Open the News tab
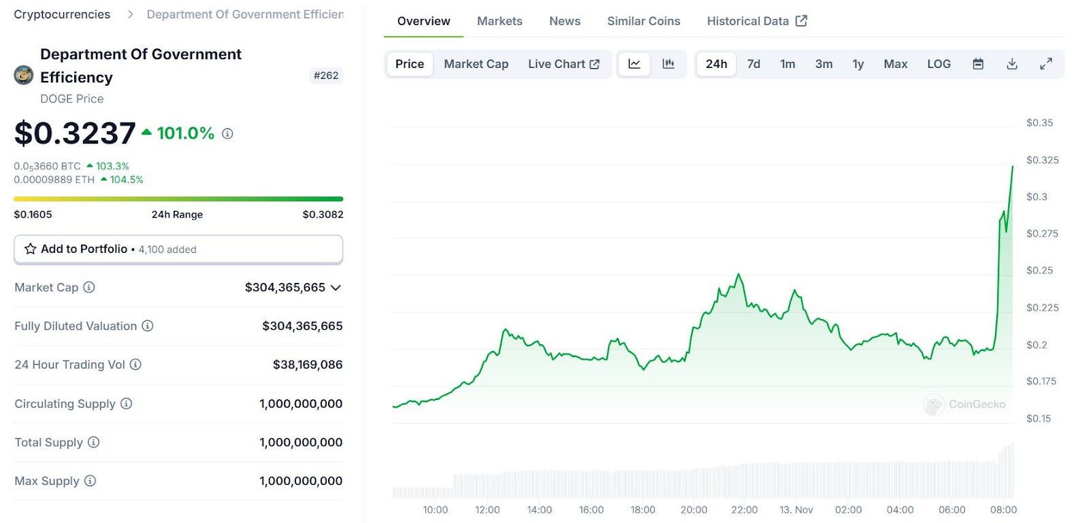The image size is (1089, 523). (x=565, y=21)
